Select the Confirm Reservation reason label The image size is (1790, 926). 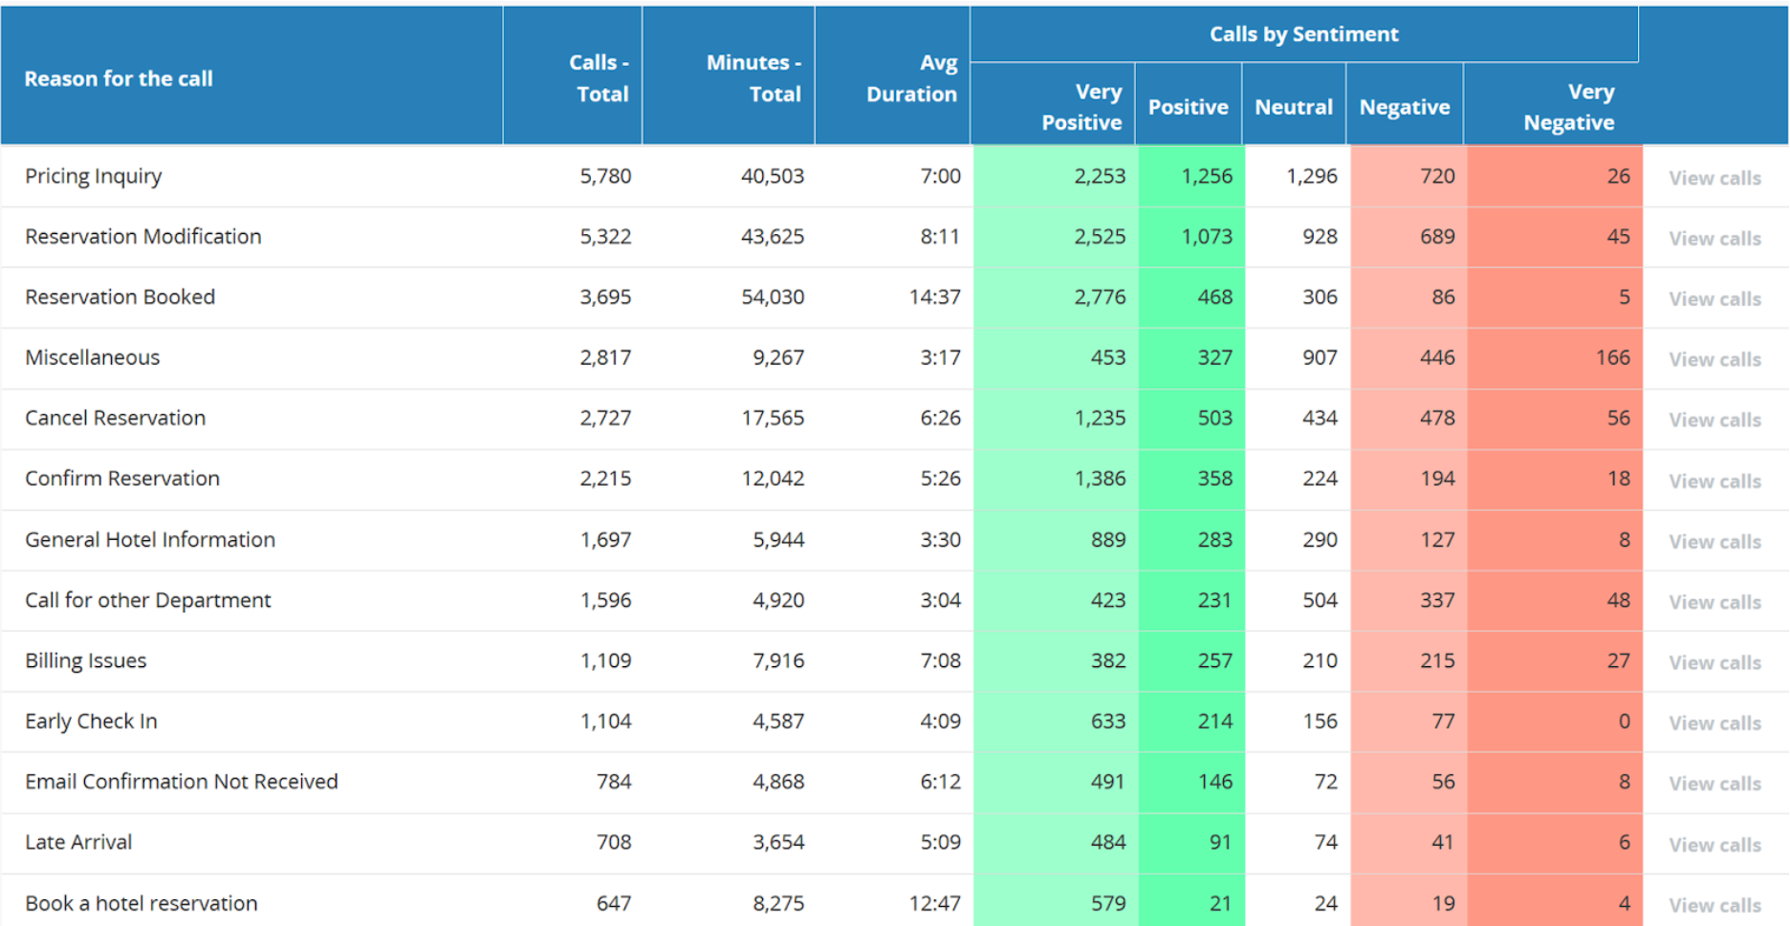point(122,478)
